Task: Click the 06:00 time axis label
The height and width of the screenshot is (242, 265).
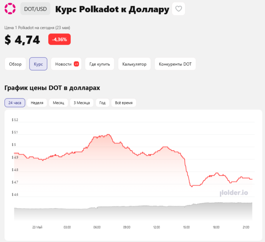Action: [97, 227]
